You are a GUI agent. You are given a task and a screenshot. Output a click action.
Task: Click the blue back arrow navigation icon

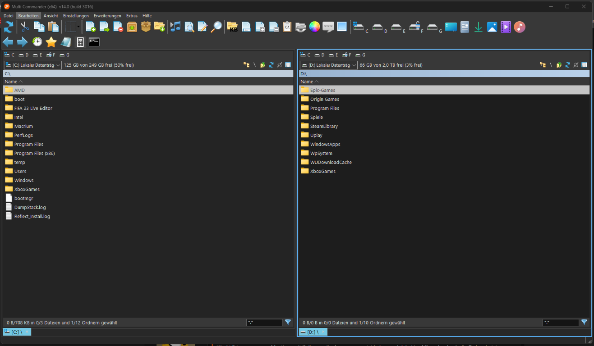point(8,42)
